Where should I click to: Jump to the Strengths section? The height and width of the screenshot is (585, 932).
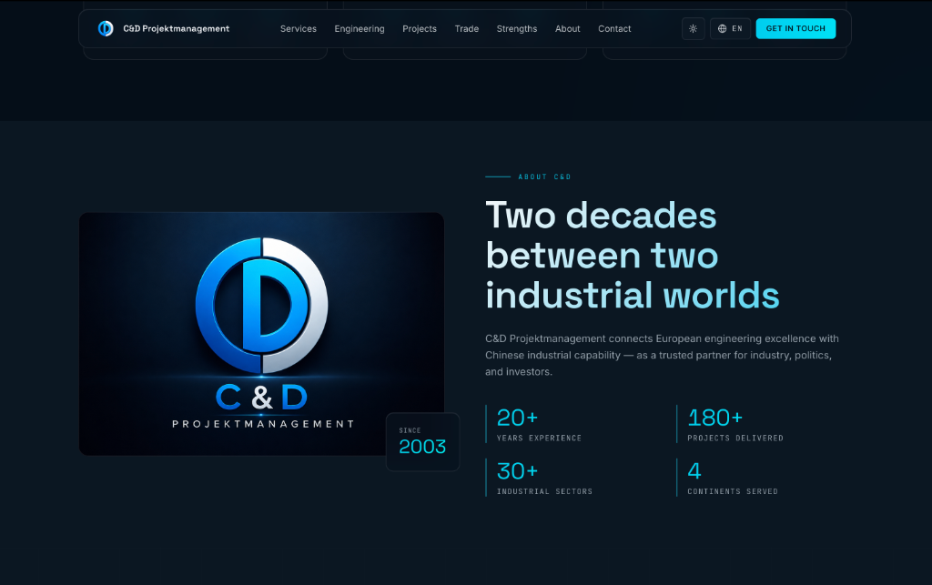coord(517,28)
